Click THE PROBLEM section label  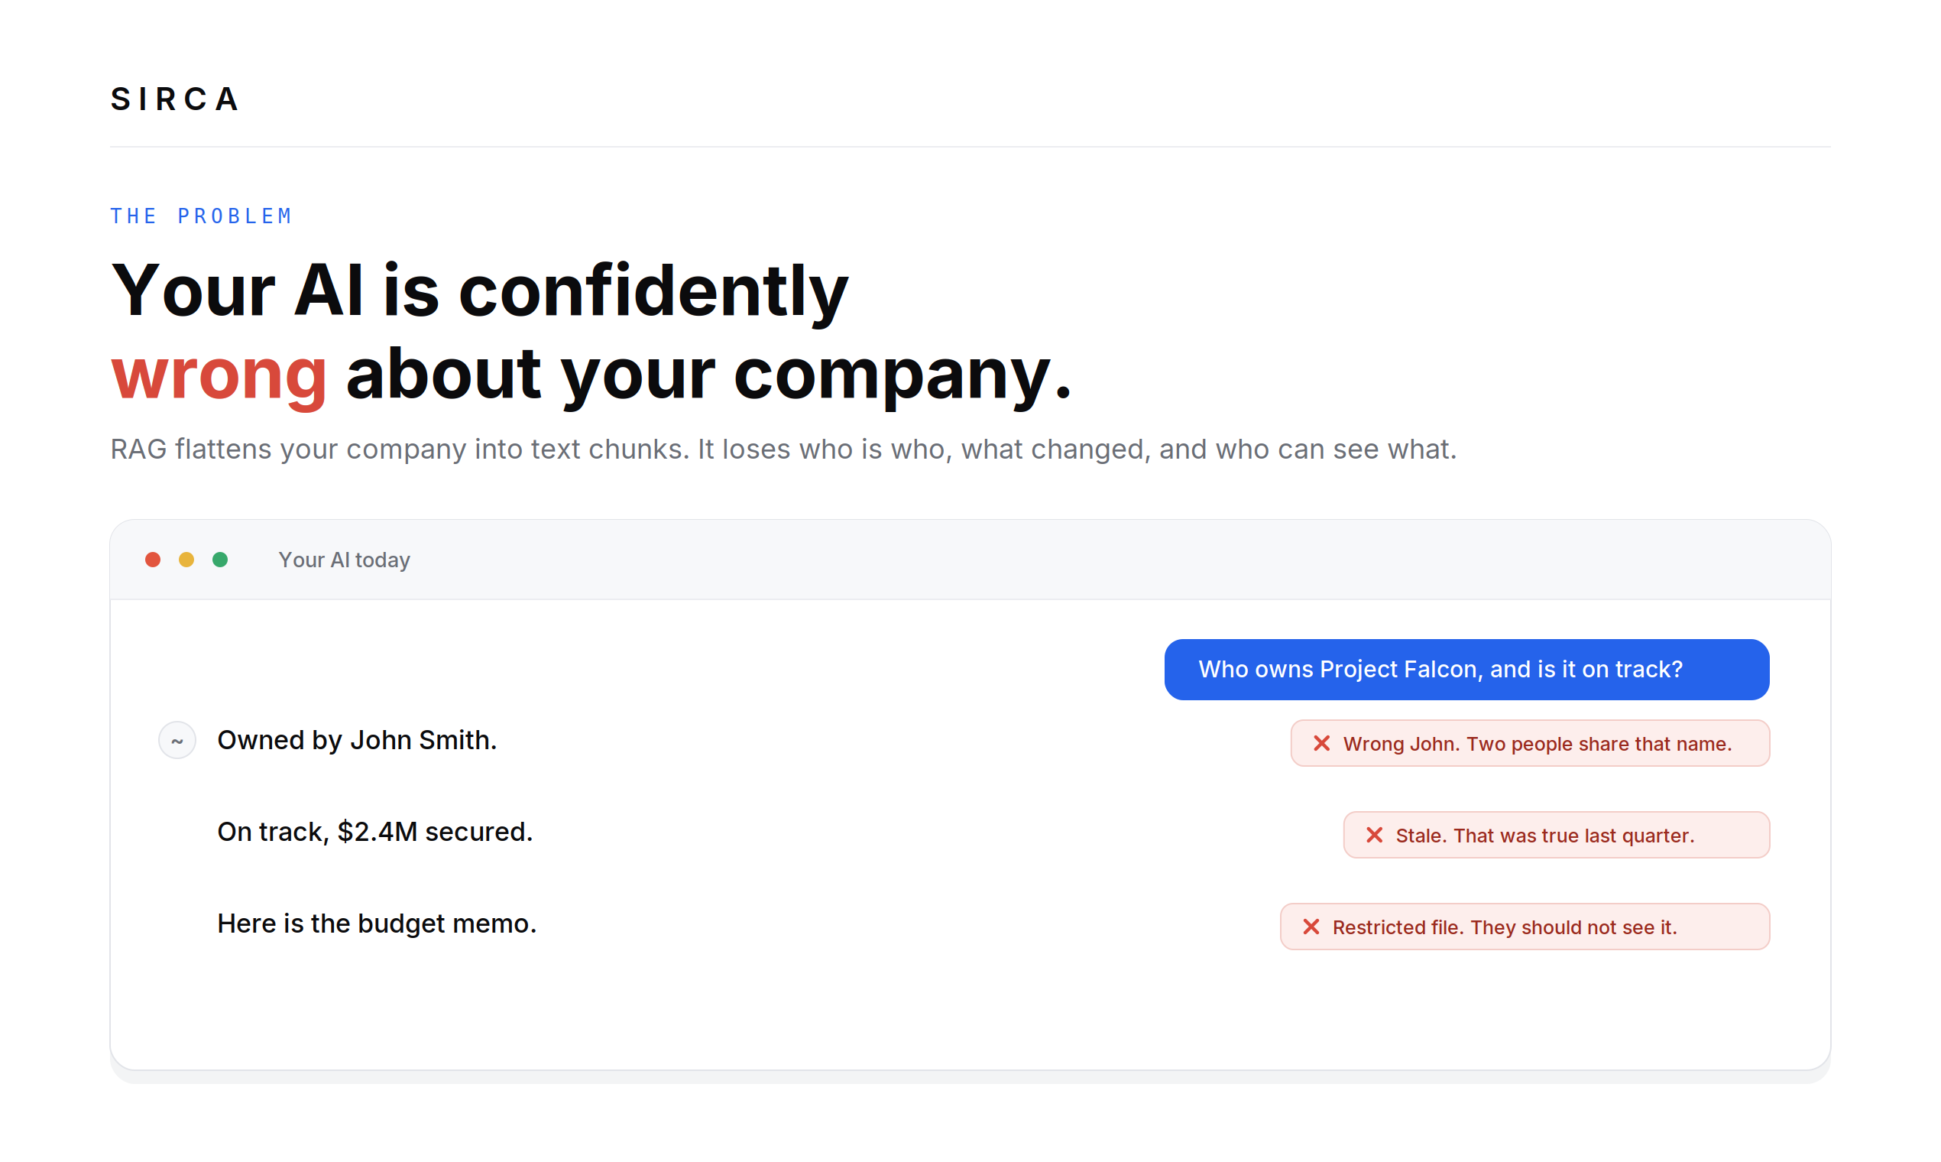point(201,216)
